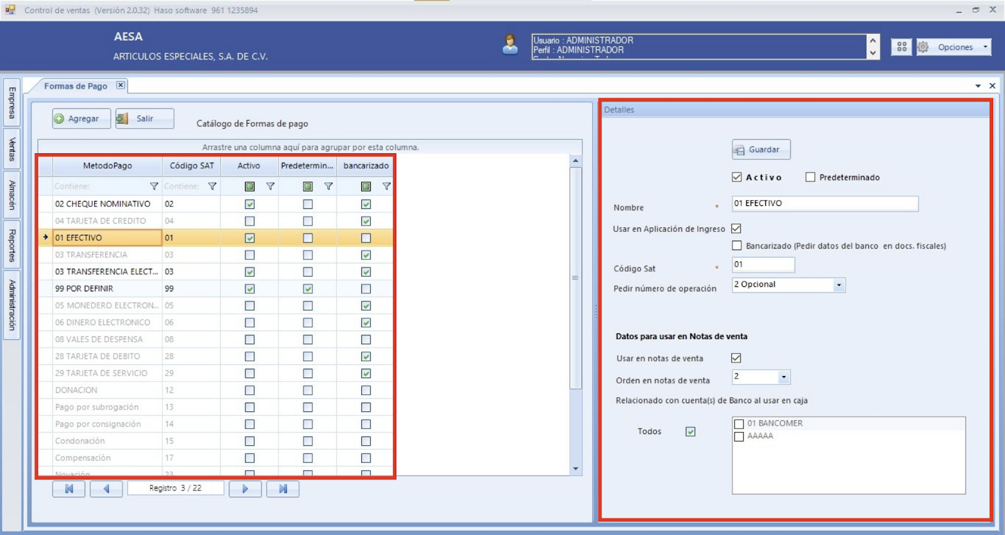Screen dimensions: 1005x535
Task: Open the tab list dropdown arrow at right
Action: pyautogui.click(x=978, y=86)
